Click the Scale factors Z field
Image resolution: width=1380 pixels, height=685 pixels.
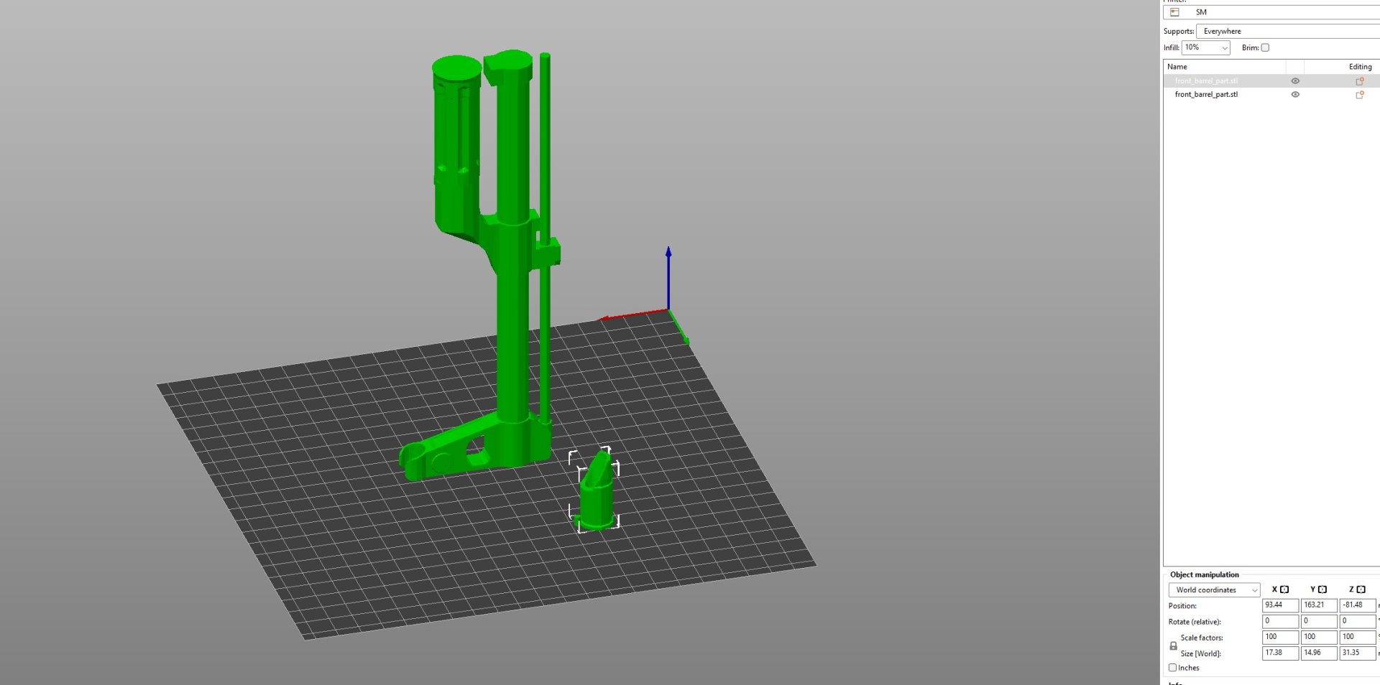click(x=1358, y=637)
